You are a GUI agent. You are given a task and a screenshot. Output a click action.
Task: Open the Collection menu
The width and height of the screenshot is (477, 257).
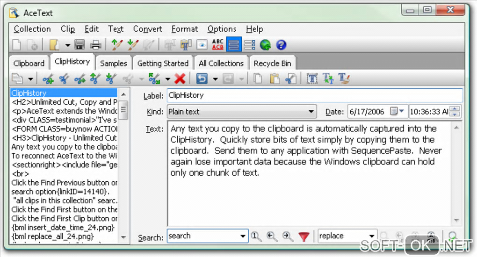32,29
